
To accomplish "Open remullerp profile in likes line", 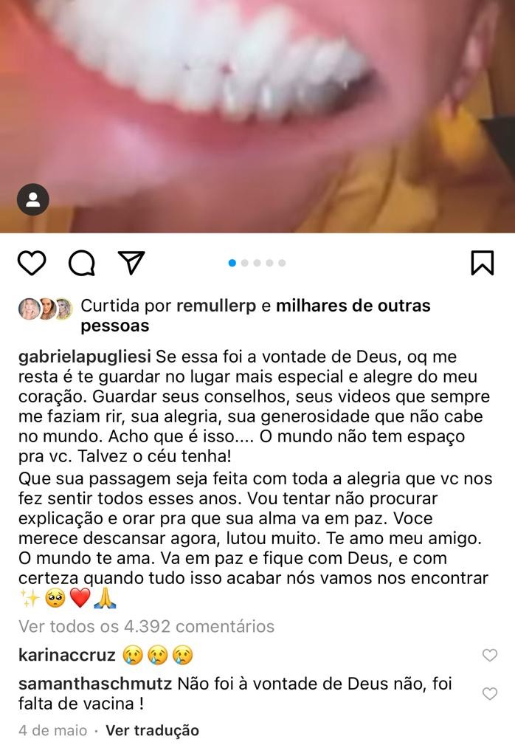I will (x=216, y=306).
